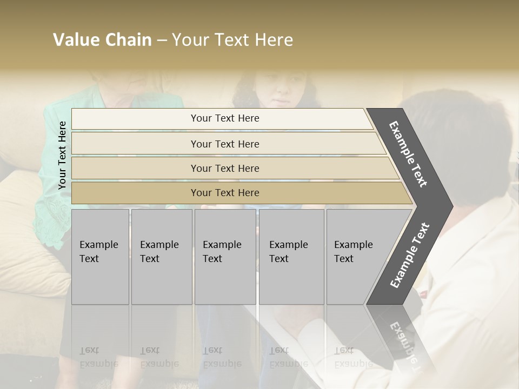
Task: Select the darkest tan "Your Text Here" bar
Action: [x=224, y=193]
